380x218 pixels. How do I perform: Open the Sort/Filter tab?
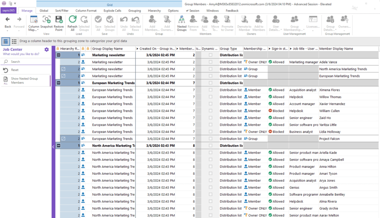[62, 11]
